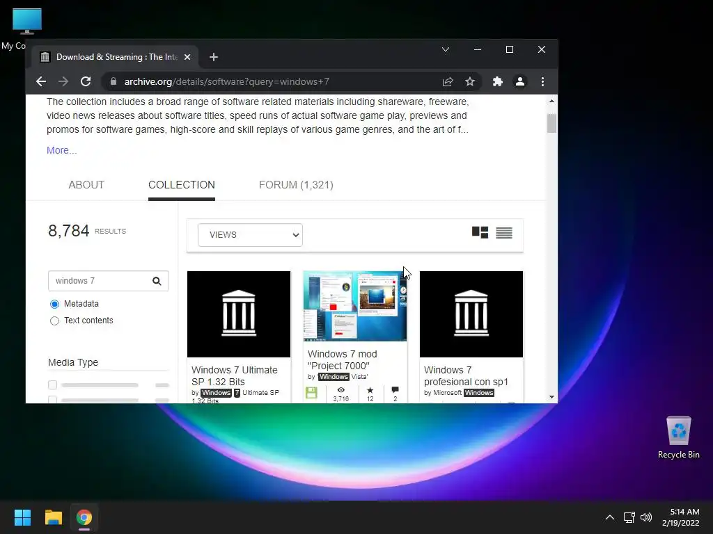
Task: Bookmark this page with the star
Action: pyautogui.click(x=470, y=82)
